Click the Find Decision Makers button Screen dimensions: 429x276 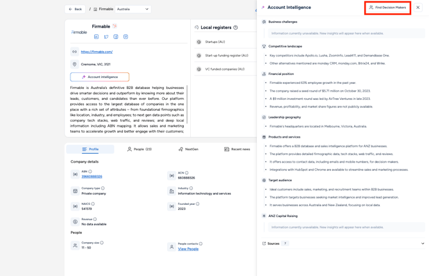(x=387, y=8)
